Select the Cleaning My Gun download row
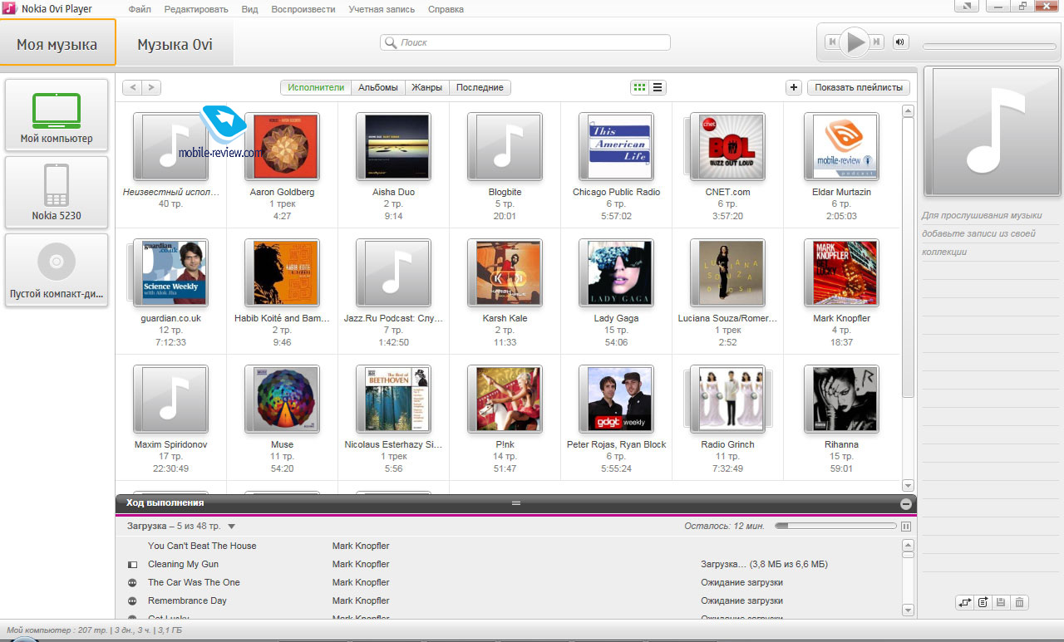This screenshot has width=1064, height=642. (x=507, y=564)
